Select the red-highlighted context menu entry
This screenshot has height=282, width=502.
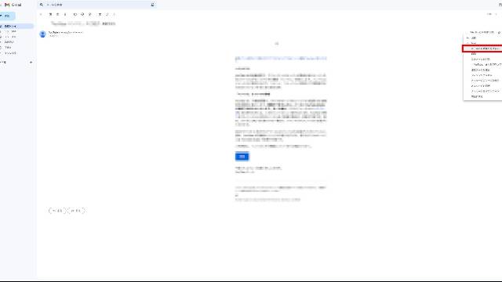click(482, 49)
